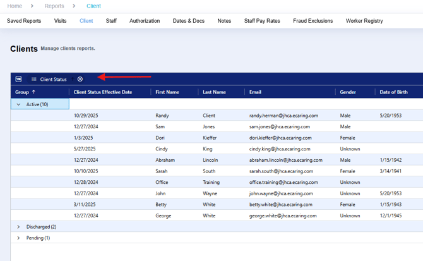
Task: Click the group panel icon in grid toolbar
Action: (18, 79)
